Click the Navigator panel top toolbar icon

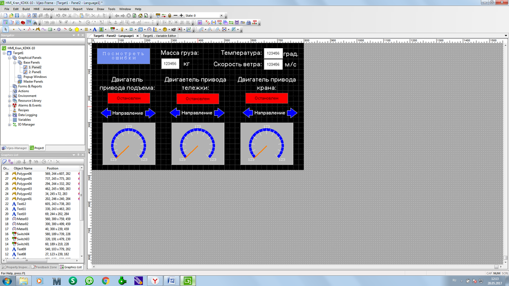point(4,41)
